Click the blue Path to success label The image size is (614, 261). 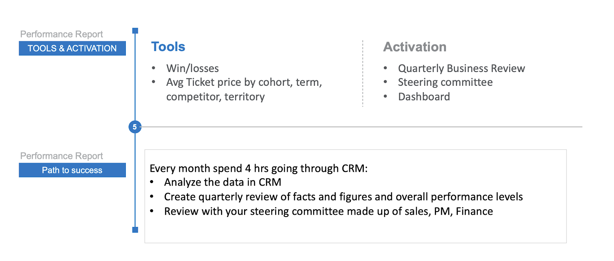coord(72,170)
